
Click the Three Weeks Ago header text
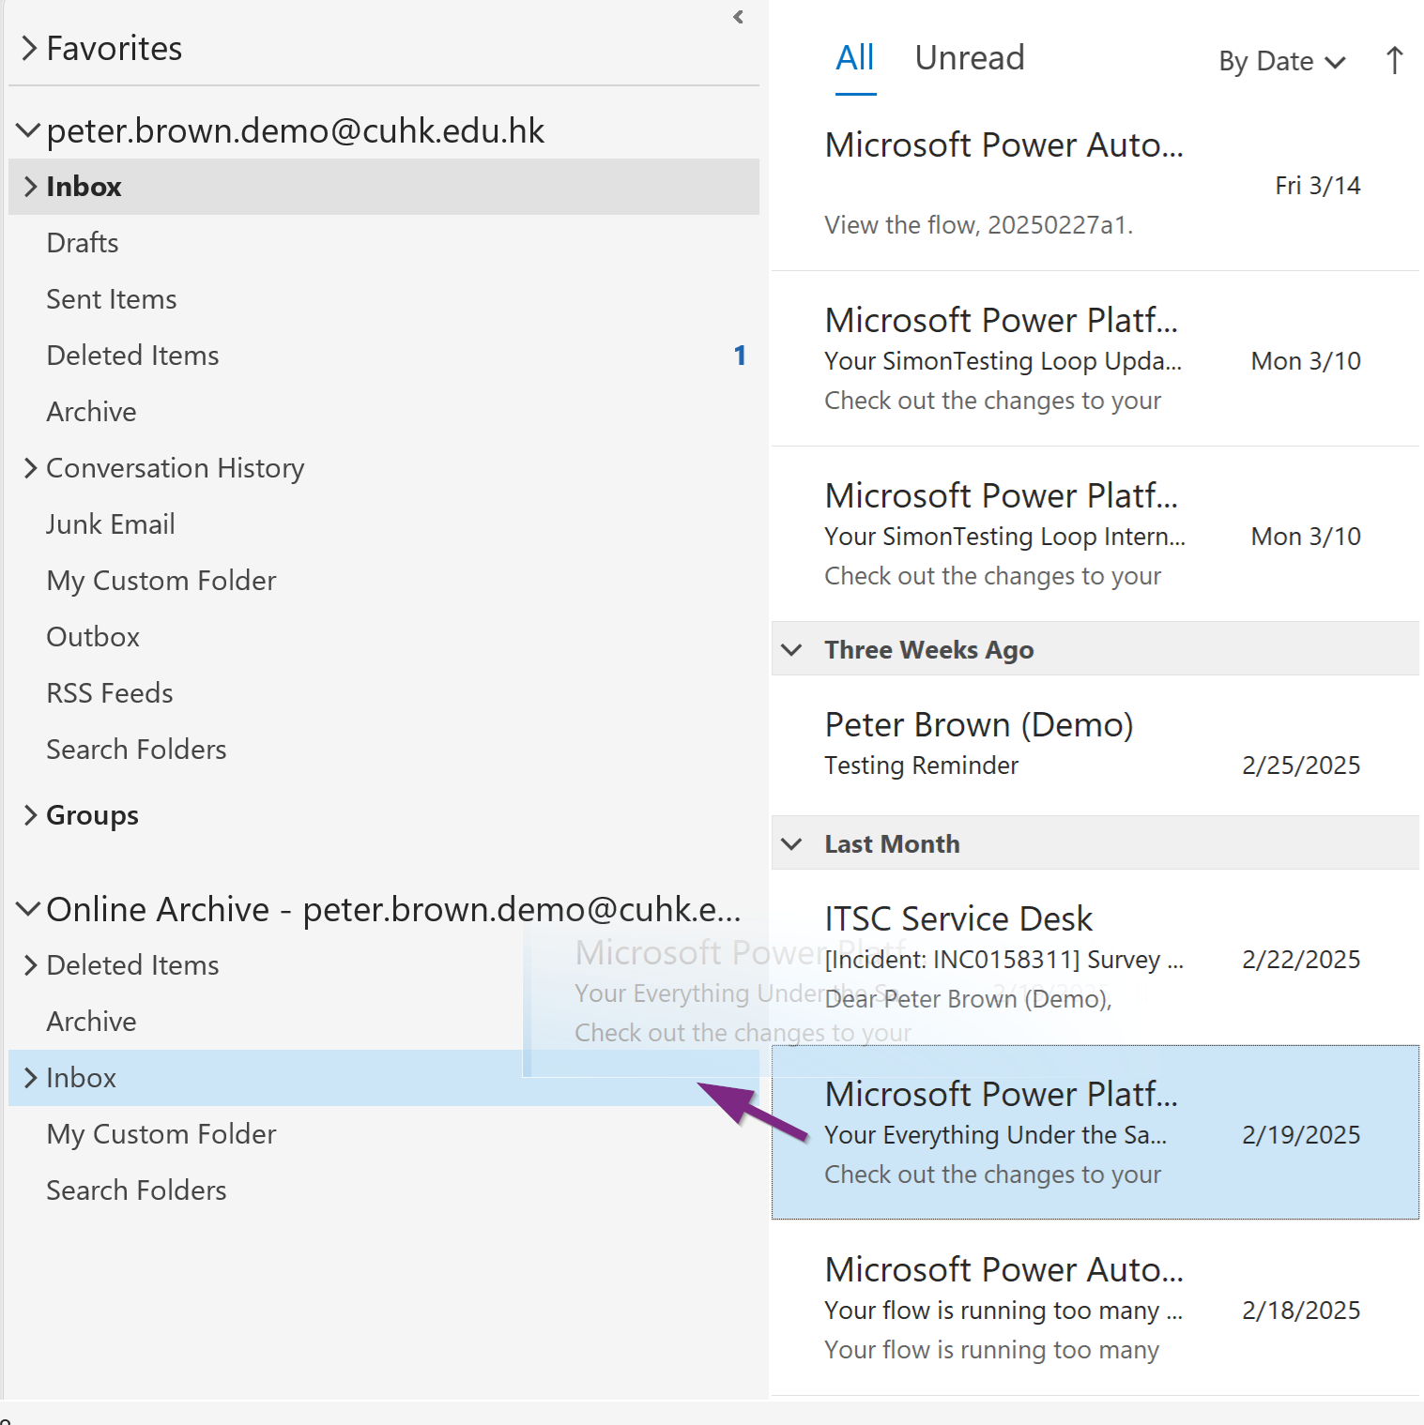(929, 650)
